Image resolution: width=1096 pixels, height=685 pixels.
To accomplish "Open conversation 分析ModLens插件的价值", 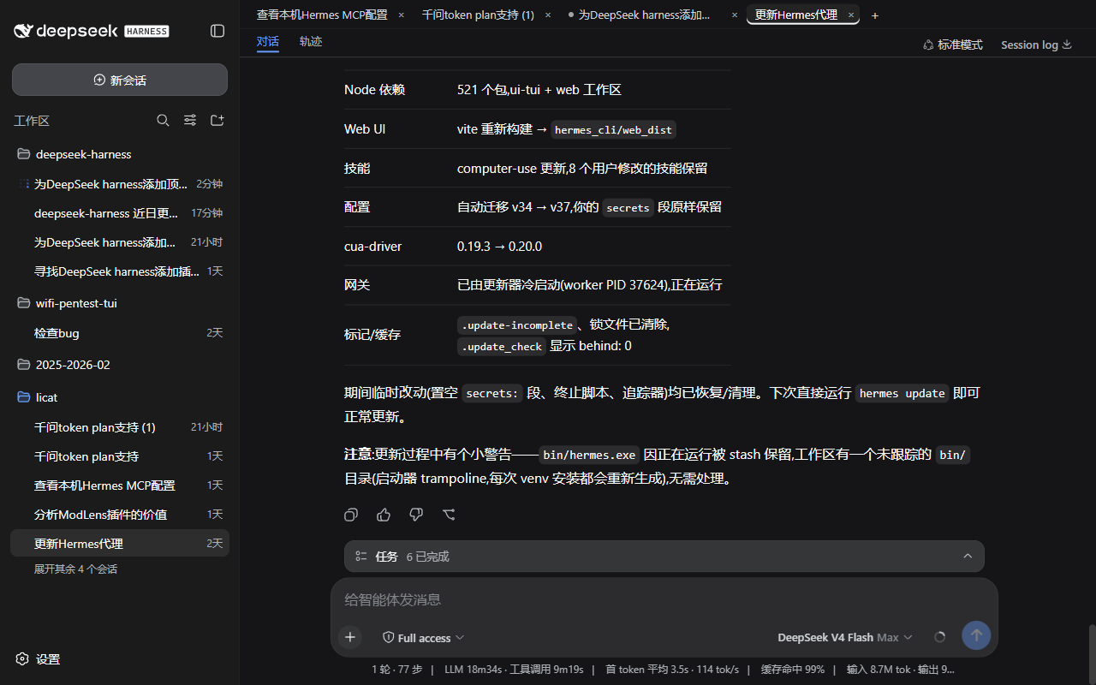I will [120, 515].
